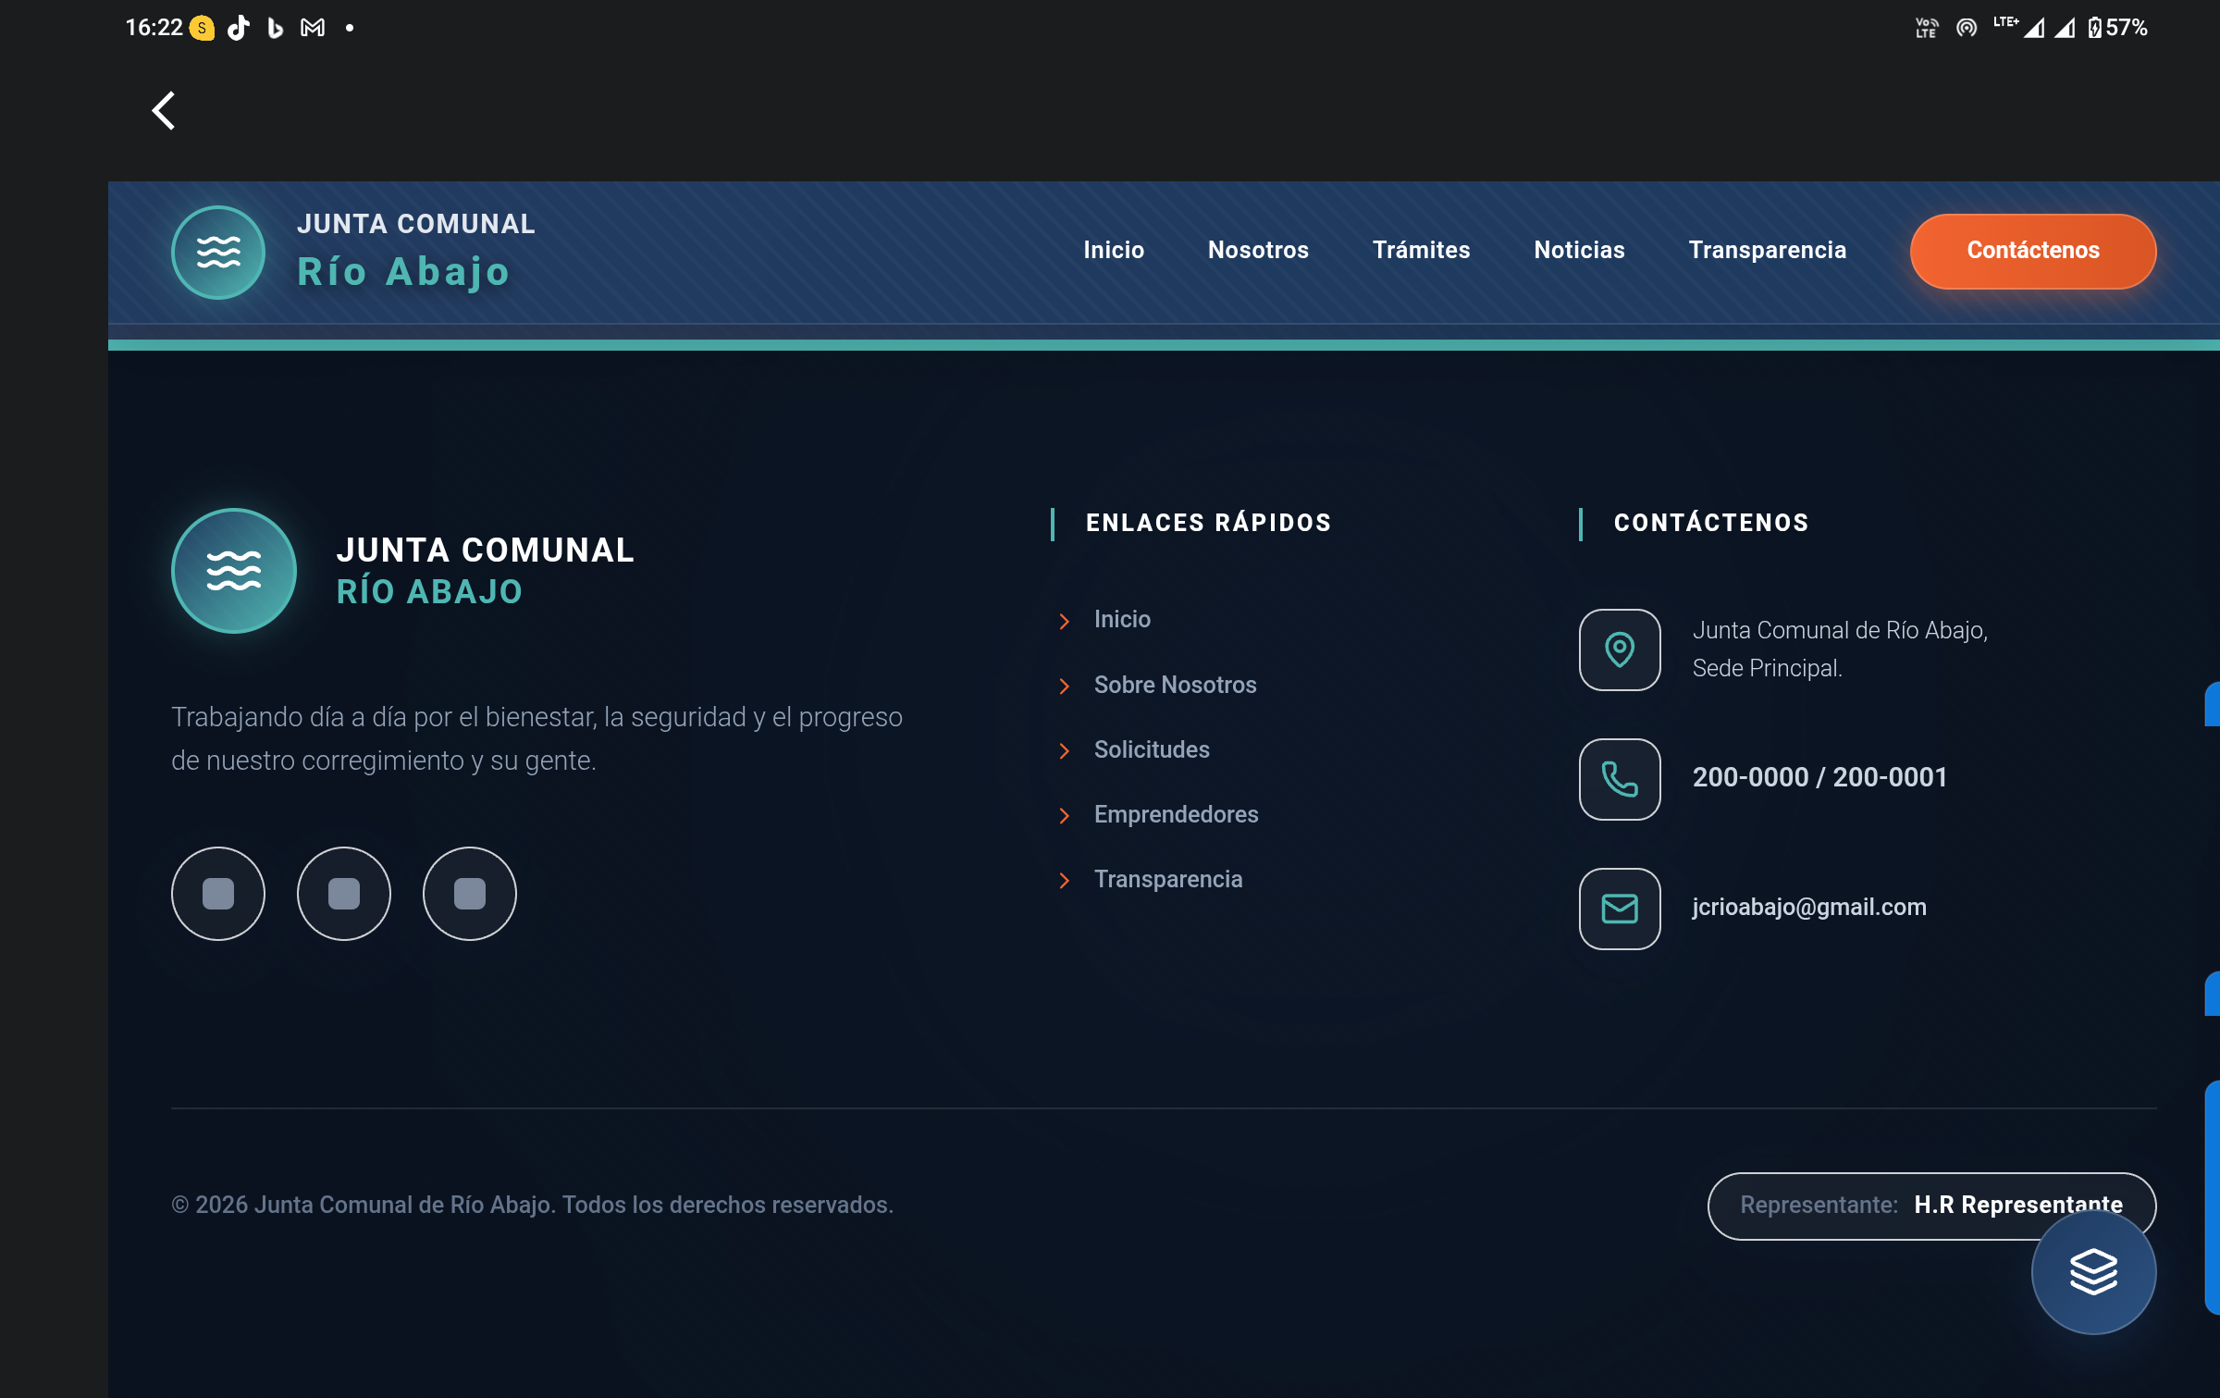Open the Emprendedores footer link
The width and height of the screenshot is (2220, 1398).
[x=1176, y=814]
